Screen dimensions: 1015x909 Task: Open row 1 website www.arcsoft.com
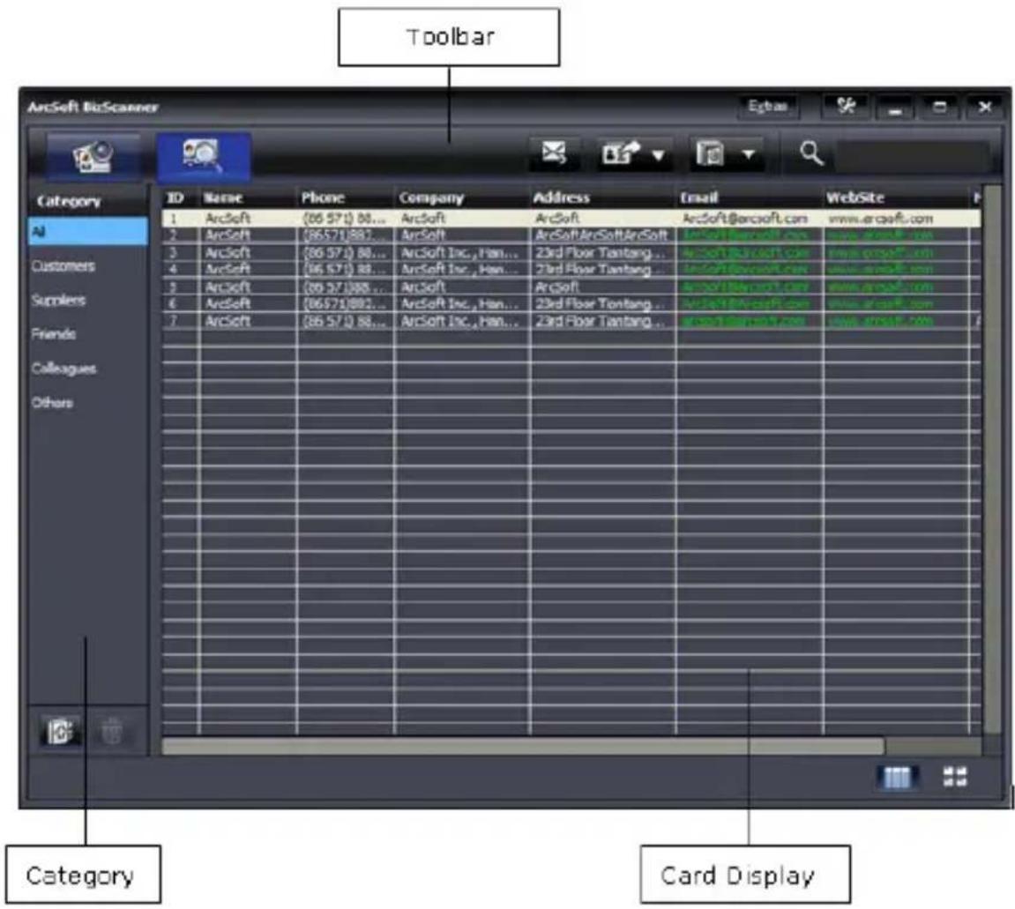coord(881,218)
